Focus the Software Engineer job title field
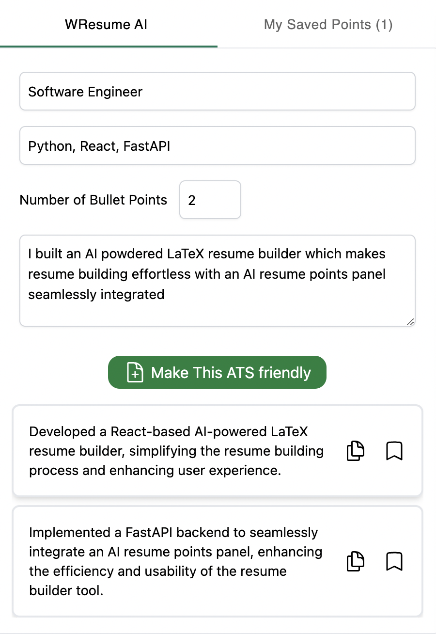Screen dimensions: 436x634 (218, 91)
